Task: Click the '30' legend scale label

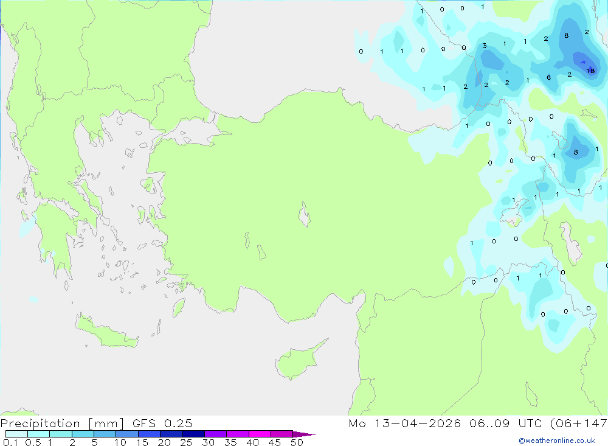Action: click(x=209, y=442)
